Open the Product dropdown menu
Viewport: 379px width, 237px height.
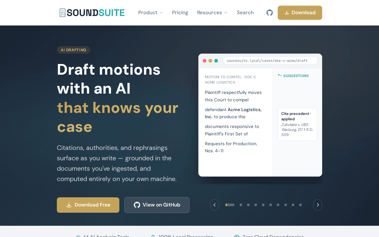(150, 13)
